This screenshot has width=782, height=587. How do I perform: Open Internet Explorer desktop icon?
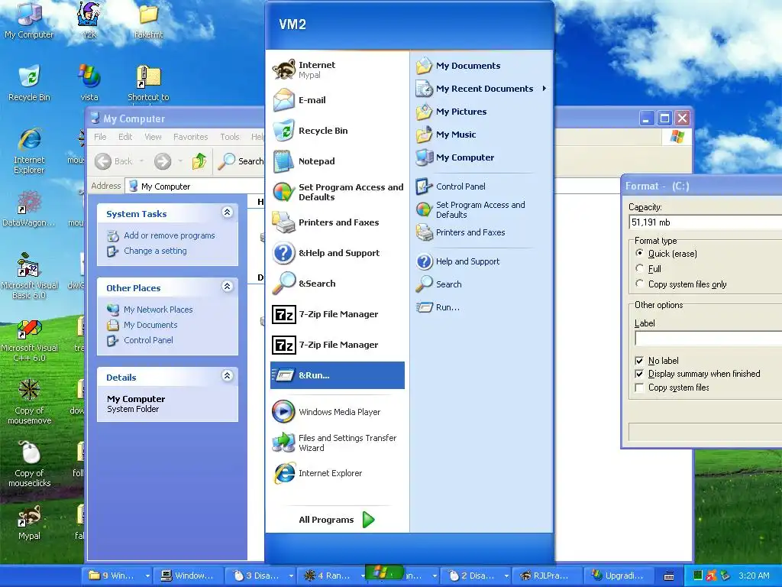click(30, 151)
